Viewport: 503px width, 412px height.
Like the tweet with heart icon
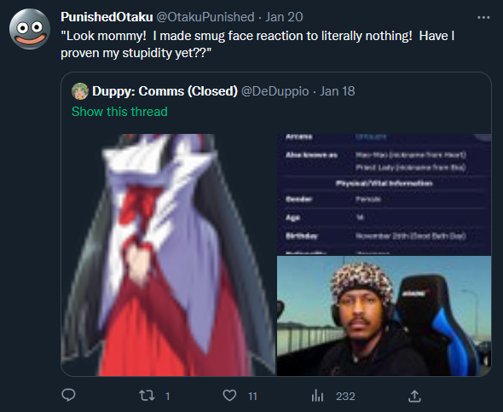click(x=229, y=396)
